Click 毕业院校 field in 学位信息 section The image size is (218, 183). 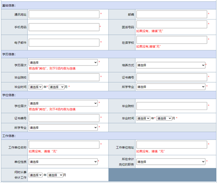[x=172, y=106]
